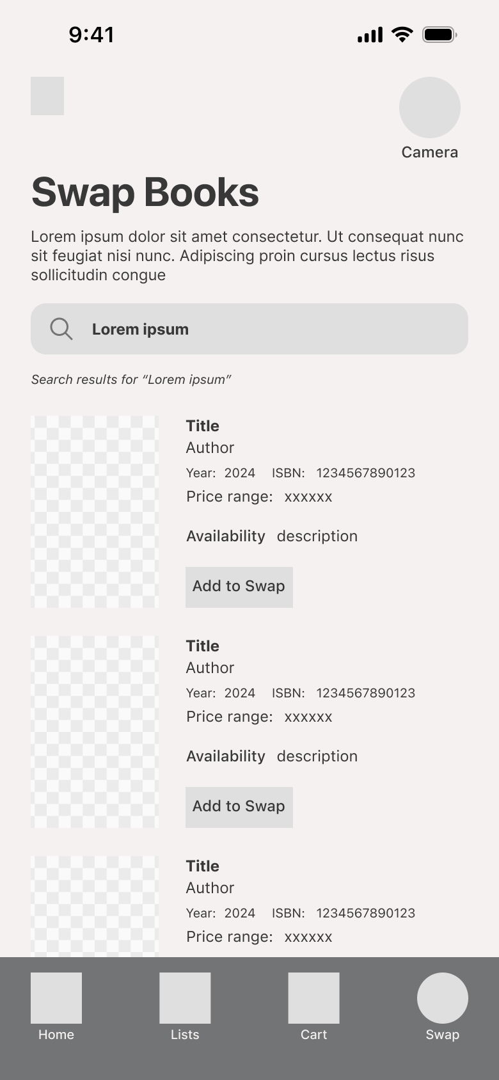
Task: Click the Swap Books page heading
Action: pyautogui.click(x=145, y=193)
